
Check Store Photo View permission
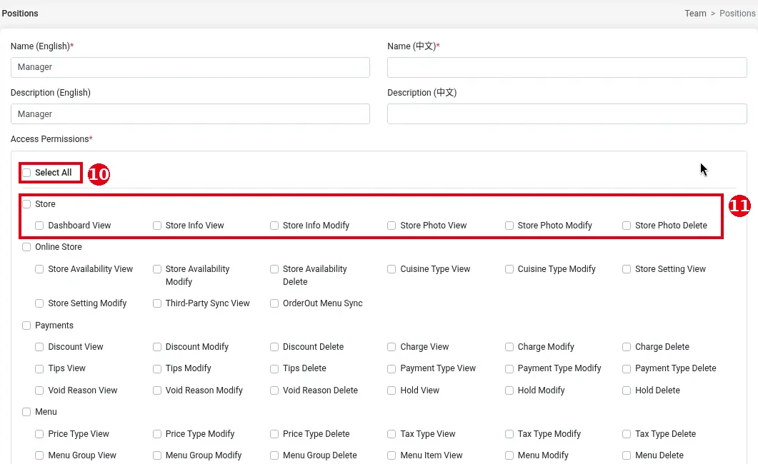click(392, 226)
